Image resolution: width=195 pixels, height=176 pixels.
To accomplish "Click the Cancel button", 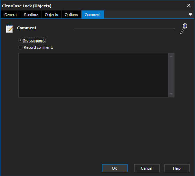I will [x=147, y=168].
